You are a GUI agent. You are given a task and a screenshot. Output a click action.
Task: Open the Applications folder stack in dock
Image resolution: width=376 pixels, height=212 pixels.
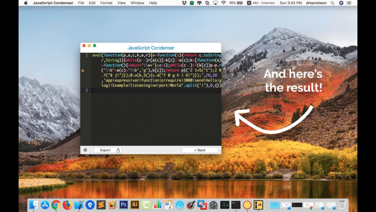click(x=275, y=205)
